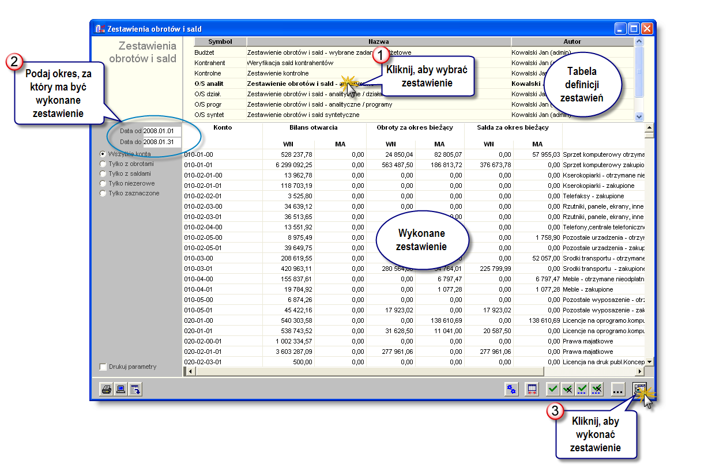Screen dimensions: 708x472
Task: Click the 'Nazwa' column header
Action: (379, 41)
